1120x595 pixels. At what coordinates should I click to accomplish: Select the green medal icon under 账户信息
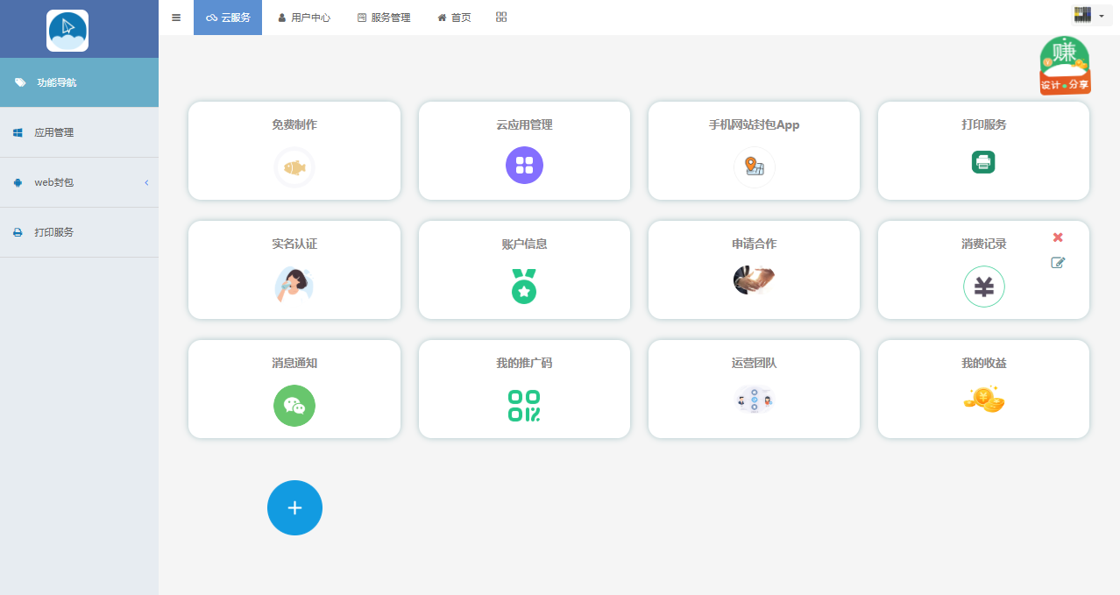click(x=524, y=287)
